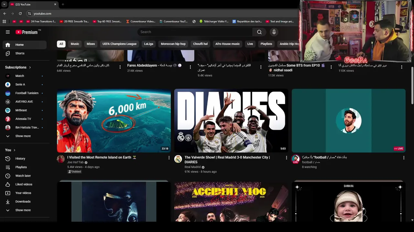Select the UEFA Champions League chip
Viewport: 414px width, 232px height.
(x=119, y=44)
